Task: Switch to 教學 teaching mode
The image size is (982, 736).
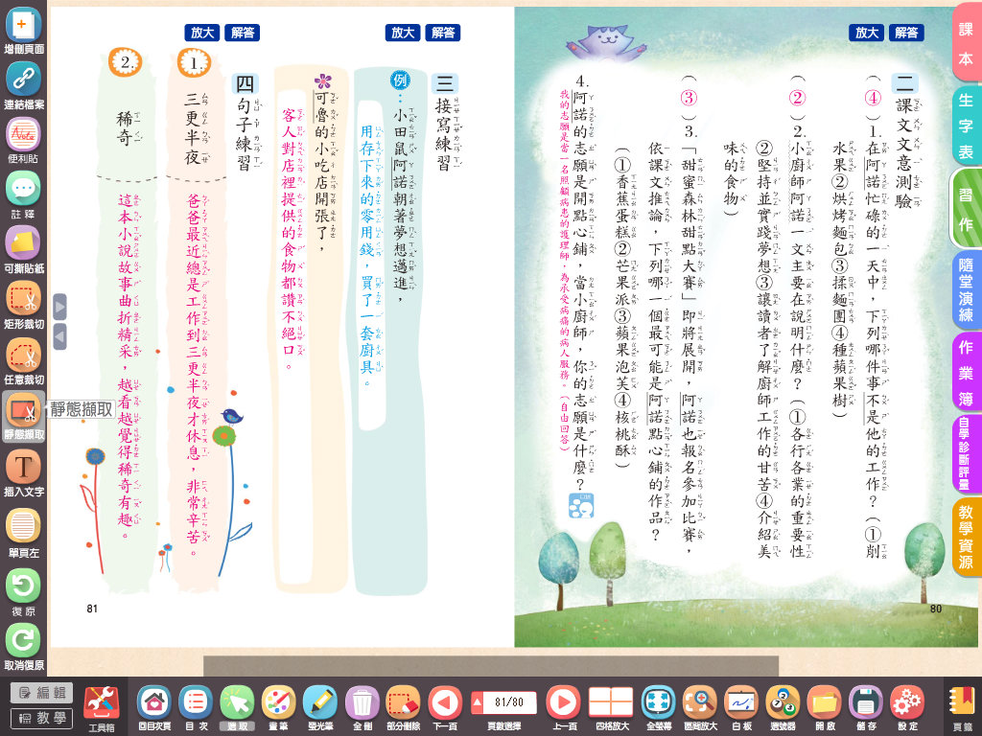Action: click(42, 718)
